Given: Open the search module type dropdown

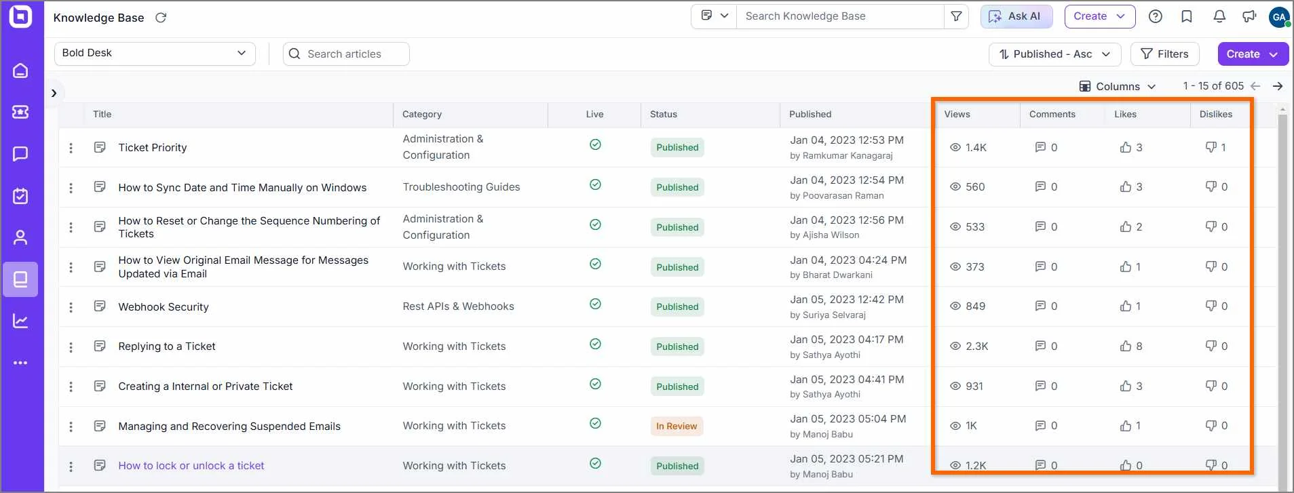Looking at the screenshot, I should point(715,16).
